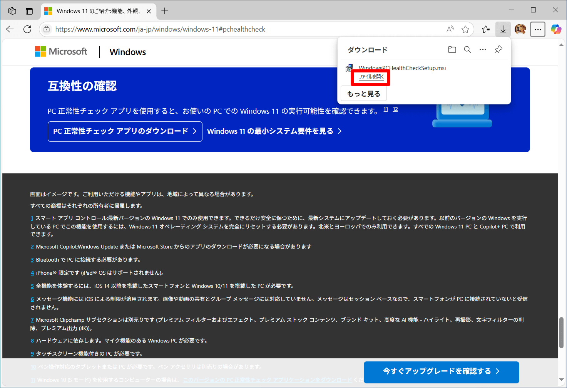
Task: Pin the Downloads panel
Action: click(498, 50)
